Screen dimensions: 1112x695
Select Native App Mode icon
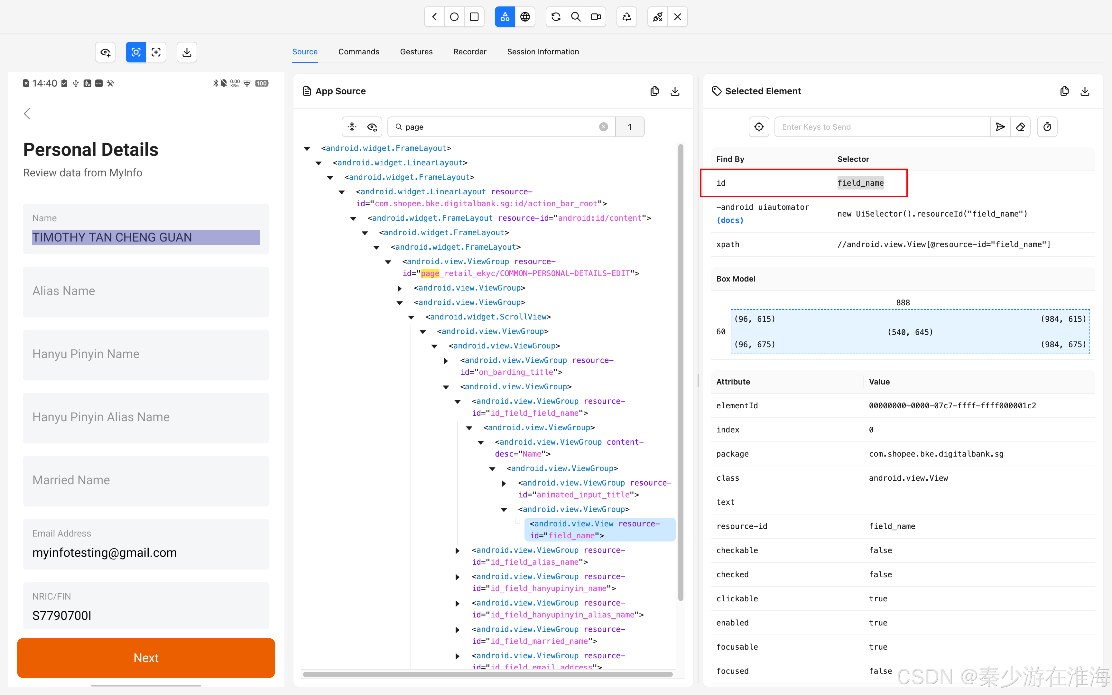[505, 17]
